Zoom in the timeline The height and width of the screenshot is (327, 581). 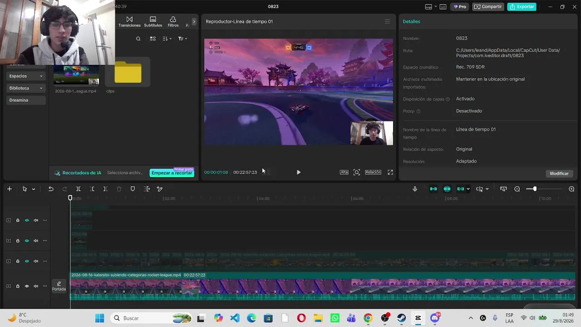pyautogui.click(x=571, y=189)
